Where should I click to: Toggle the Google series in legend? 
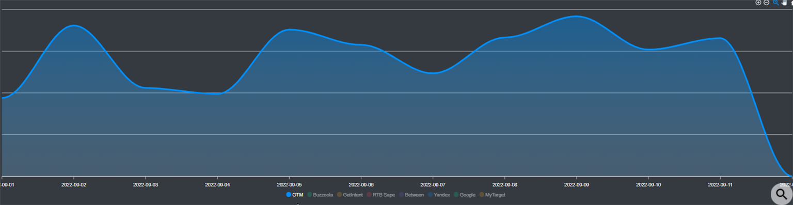[465, 195]
